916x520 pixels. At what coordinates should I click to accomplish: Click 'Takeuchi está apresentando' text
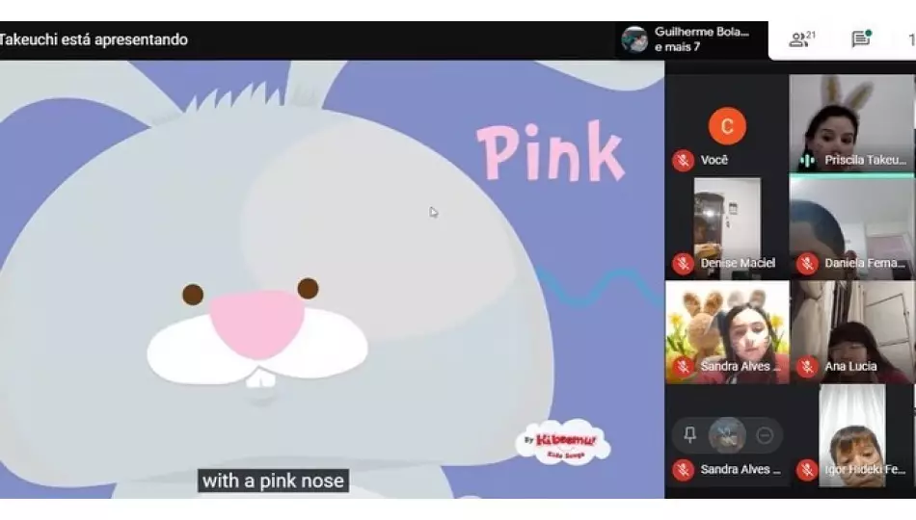coord(94,39)
